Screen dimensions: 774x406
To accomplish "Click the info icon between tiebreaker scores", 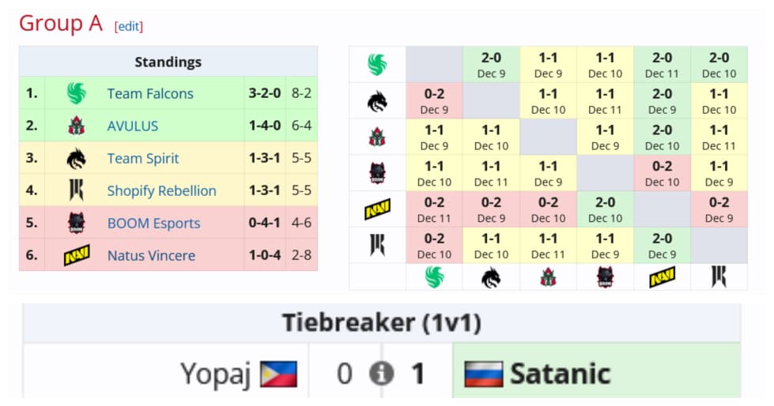I will 383,373.
